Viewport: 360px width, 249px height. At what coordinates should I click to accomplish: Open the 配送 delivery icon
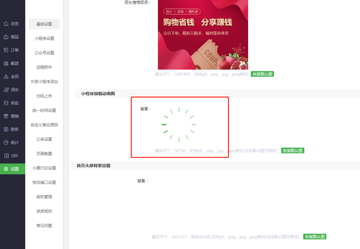coord(6,63)
